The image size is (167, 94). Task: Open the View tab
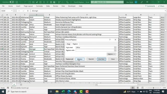click(x=63, y=6)
